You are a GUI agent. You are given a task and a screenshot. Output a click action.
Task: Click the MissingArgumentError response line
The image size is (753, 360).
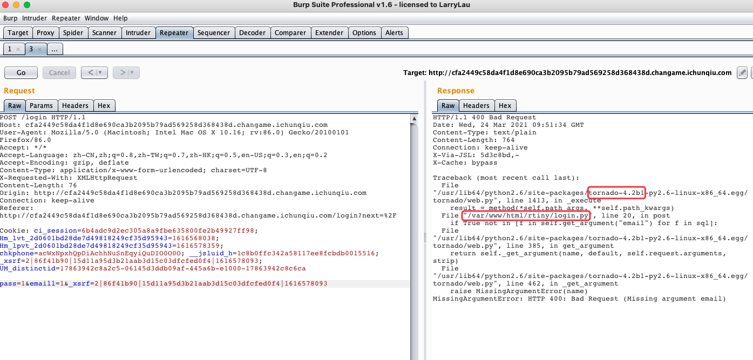coord(579,298)
